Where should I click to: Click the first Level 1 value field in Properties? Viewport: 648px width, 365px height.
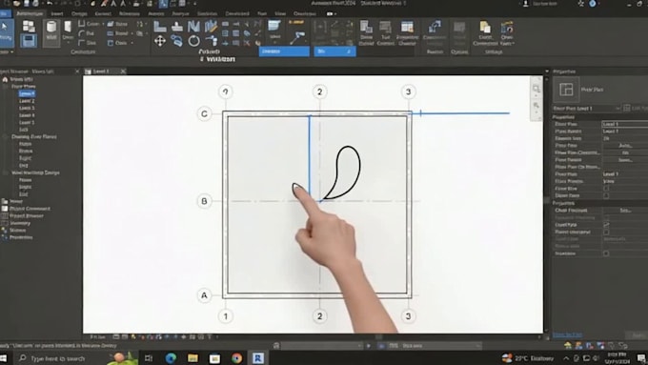[x=624, y=124]
